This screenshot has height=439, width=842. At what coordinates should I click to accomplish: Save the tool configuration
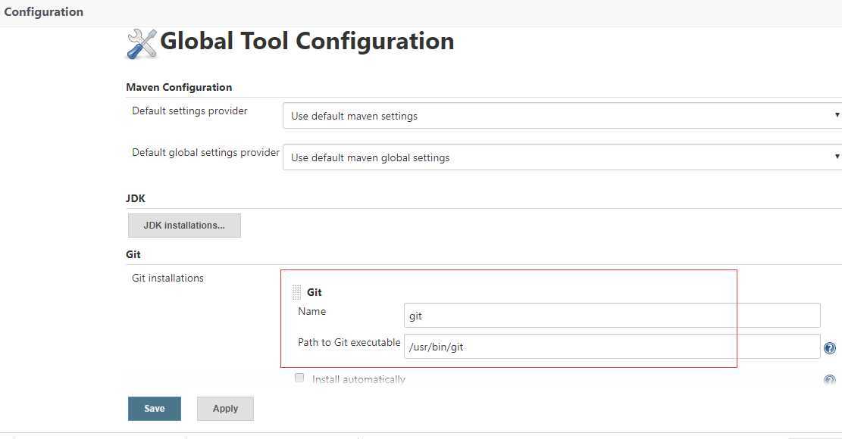tap(154, 409)
